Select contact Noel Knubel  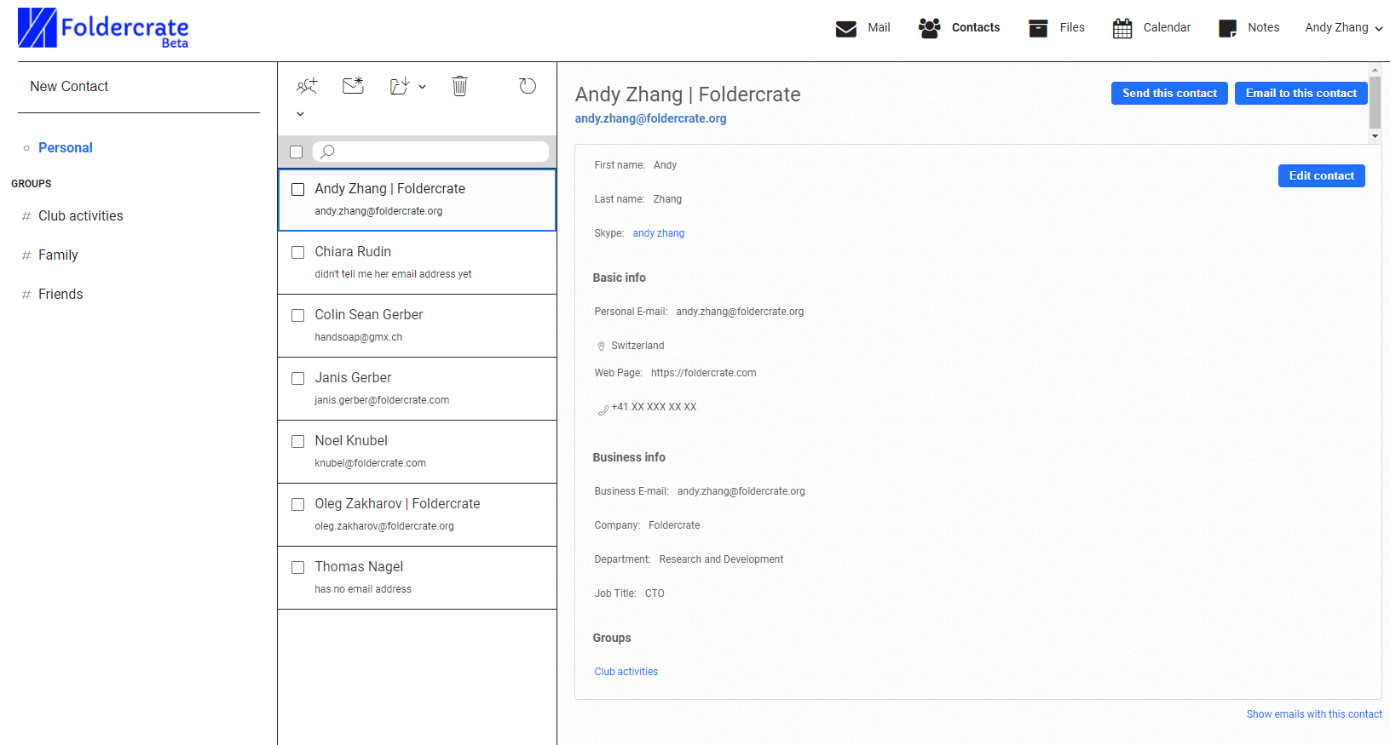tap(417, 452)
